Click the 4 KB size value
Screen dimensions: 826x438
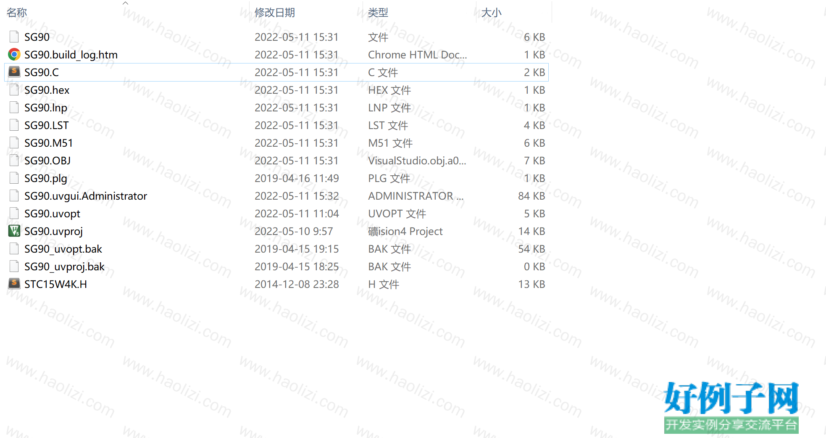pos(534,125)
